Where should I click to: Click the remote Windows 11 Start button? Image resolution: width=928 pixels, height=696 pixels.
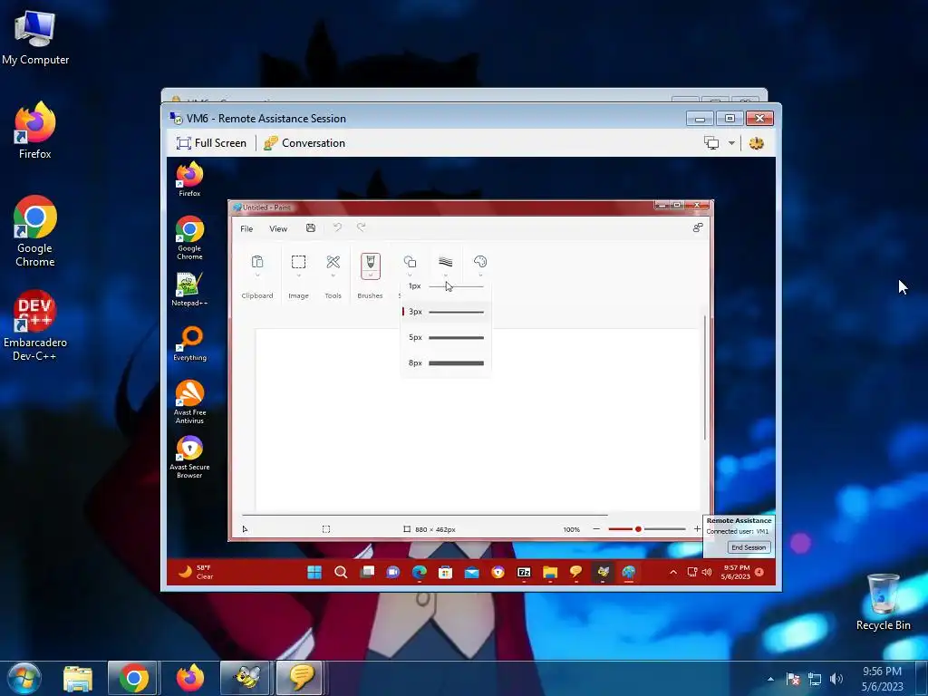tap(314, 573)
